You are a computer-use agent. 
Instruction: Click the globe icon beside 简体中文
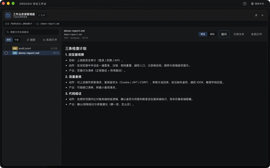[252, 4]
